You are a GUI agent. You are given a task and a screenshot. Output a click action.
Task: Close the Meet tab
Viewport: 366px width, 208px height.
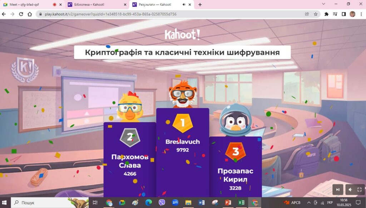coord(61,4)
